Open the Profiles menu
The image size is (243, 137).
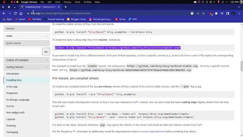88,2
